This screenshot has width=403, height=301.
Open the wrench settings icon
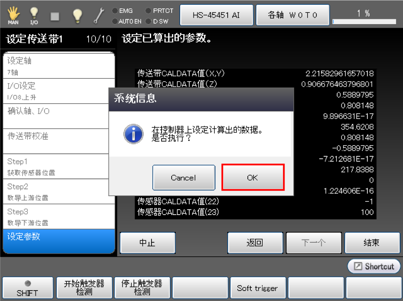[x=99, y=16]
